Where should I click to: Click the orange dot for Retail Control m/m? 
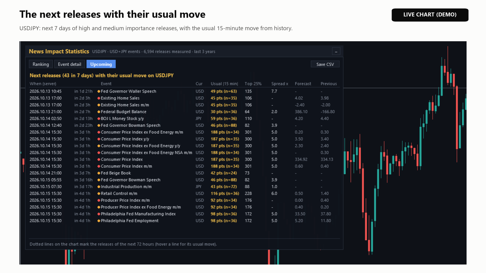(99, 194)
